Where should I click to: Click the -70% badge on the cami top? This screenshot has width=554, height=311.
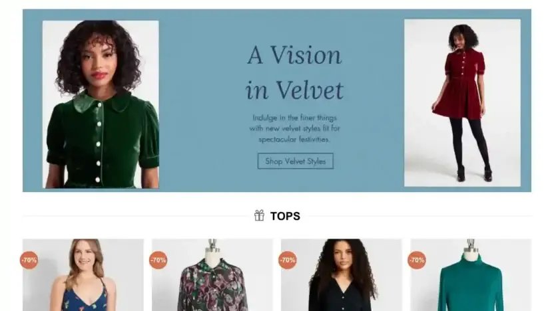(x=29, y=260)
